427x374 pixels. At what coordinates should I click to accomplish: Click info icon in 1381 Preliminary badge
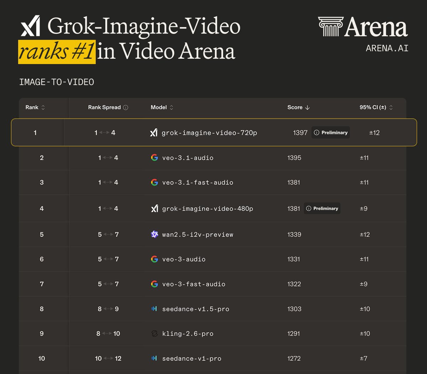[309, 209]
